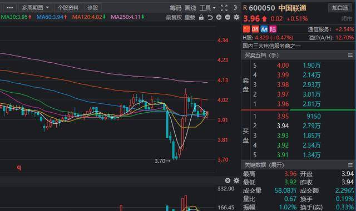
Task: Open the 工具 dropdown menu
Action: coord(207,8)
